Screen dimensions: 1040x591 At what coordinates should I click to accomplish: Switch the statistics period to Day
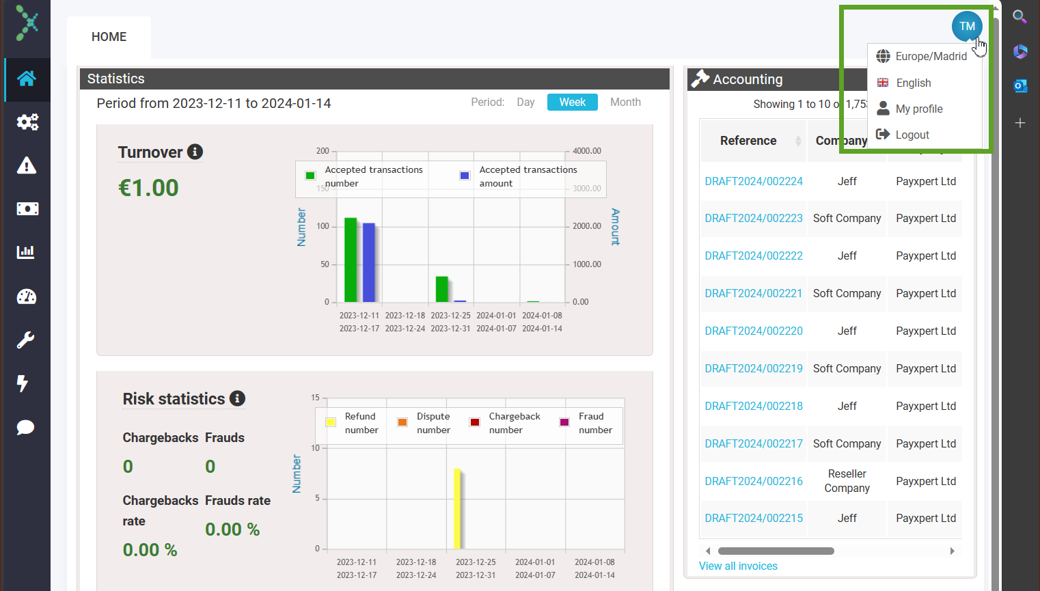(525, 102)
